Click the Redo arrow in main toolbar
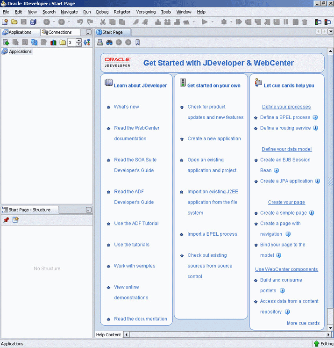Screen dimensions: 334x348 [x=90, y=22]
